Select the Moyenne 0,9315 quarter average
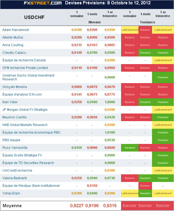 click(110, 206)
